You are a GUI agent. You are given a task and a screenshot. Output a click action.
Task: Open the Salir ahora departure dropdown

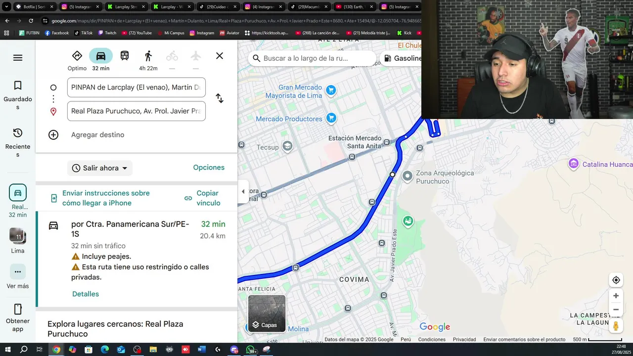(x=100, y=168)
